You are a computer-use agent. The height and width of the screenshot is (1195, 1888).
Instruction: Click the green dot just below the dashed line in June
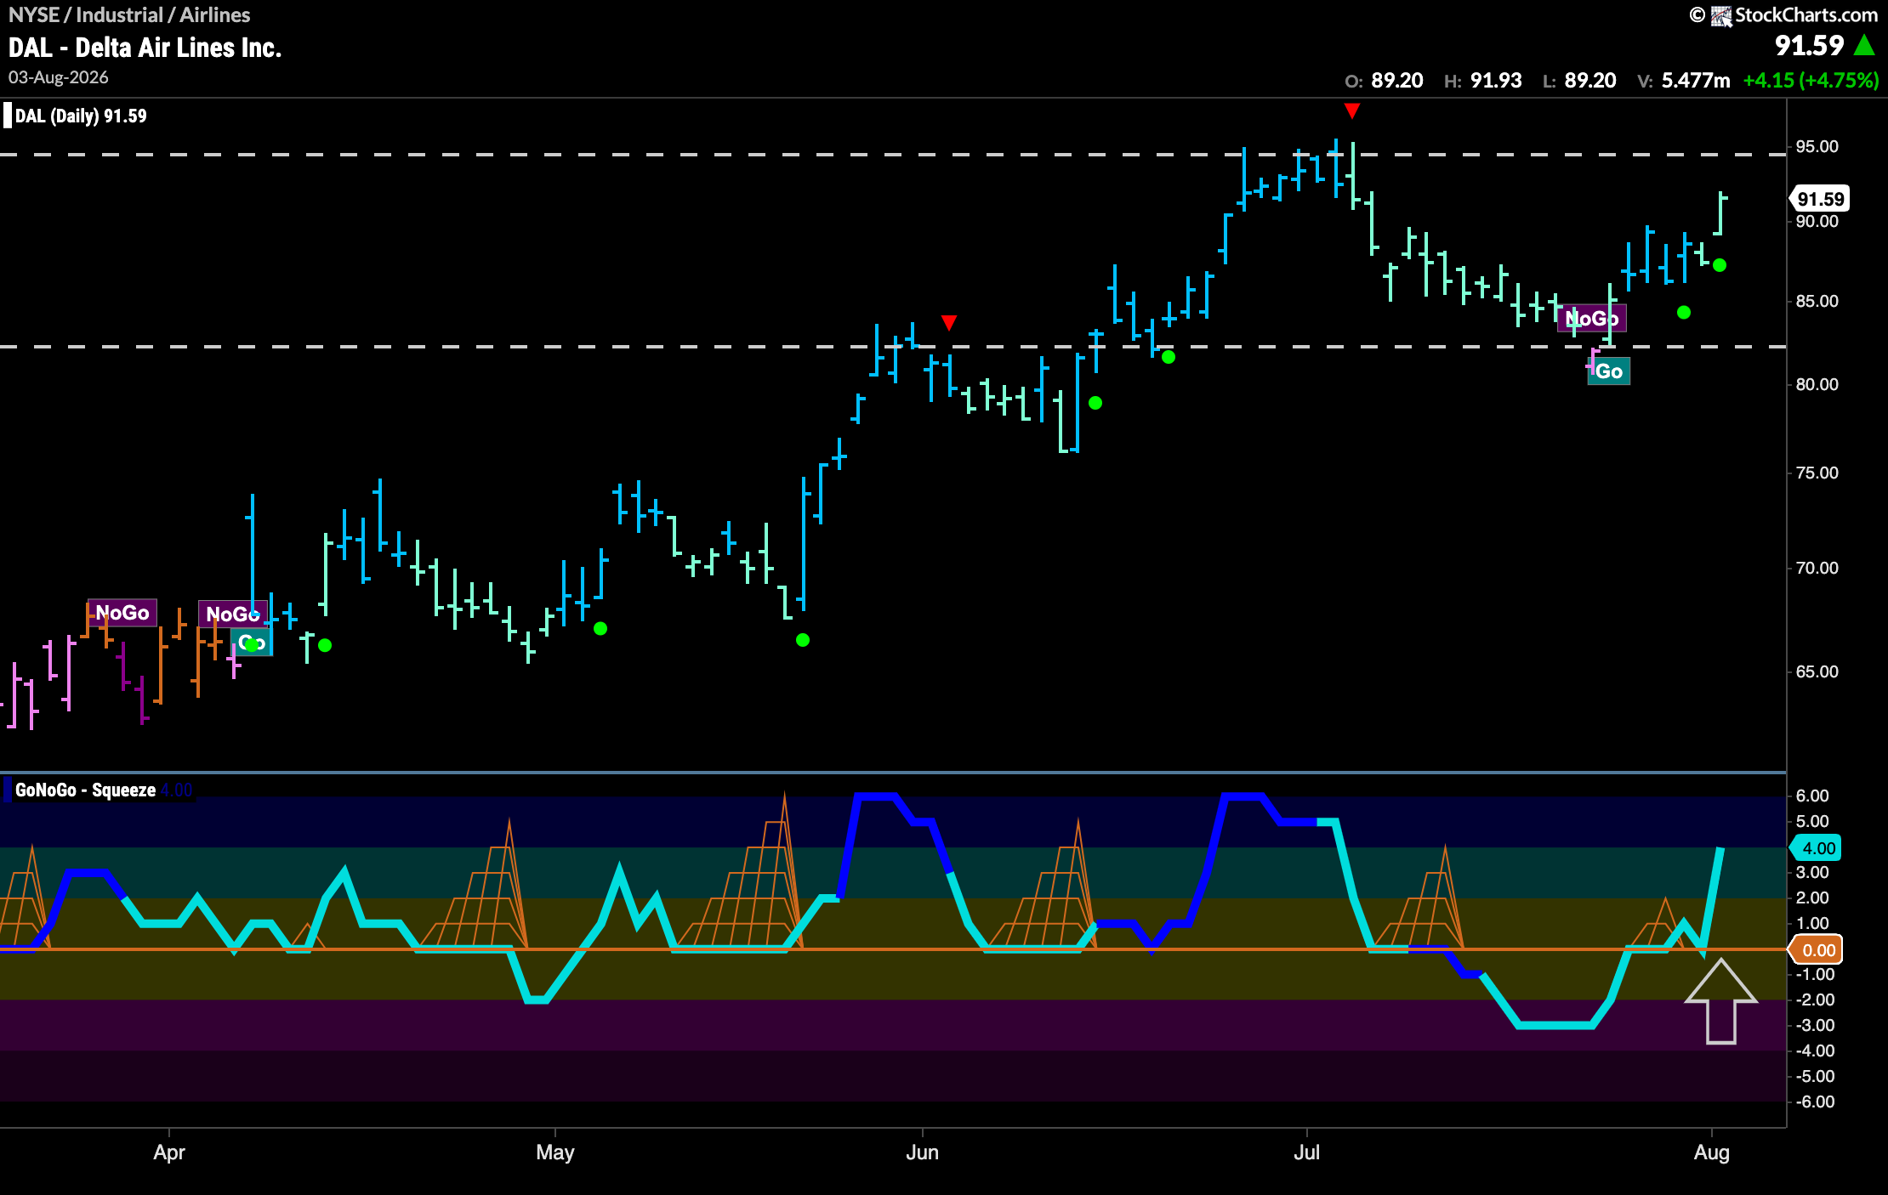pos(1169,357)
